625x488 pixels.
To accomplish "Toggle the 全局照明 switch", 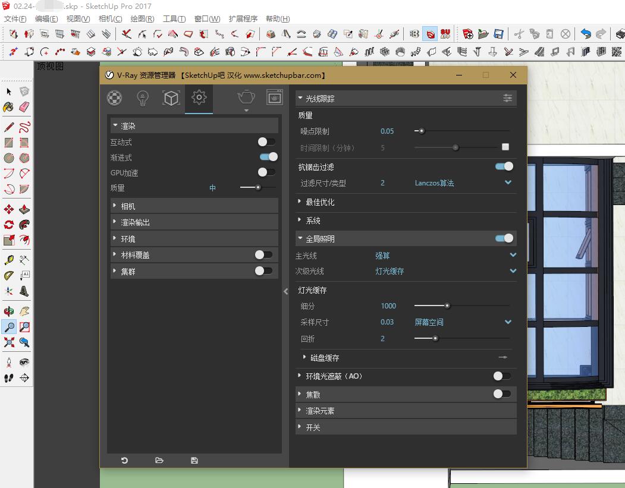I will coord(504,238).
